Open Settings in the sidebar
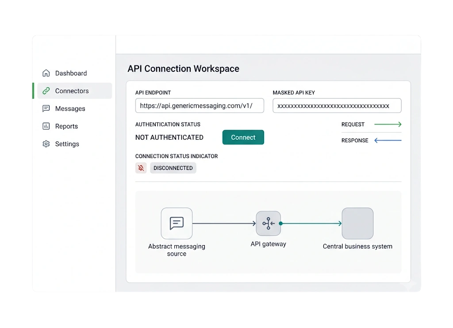Image resolution: width=453 pixels, height=328 pixels. click(74, 143)
